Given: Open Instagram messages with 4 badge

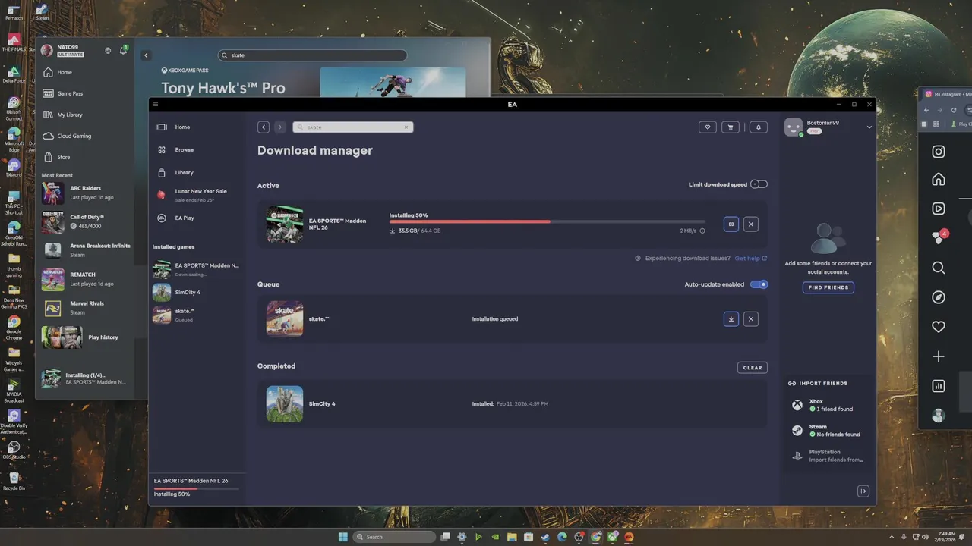Looking at the screenshot, I should click(939, 237).
